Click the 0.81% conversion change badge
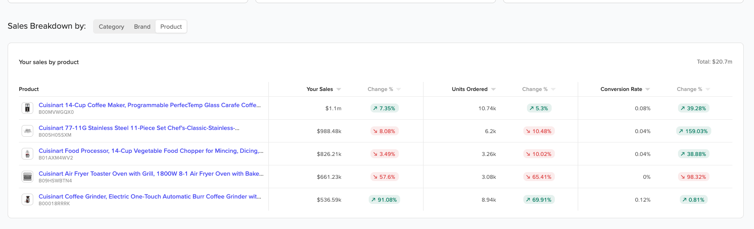The width and height of the screenshot is (754, 229). 693,200
